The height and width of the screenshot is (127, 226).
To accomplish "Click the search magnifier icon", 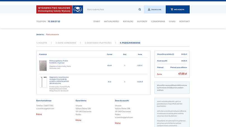I will [x=140, y=9].
